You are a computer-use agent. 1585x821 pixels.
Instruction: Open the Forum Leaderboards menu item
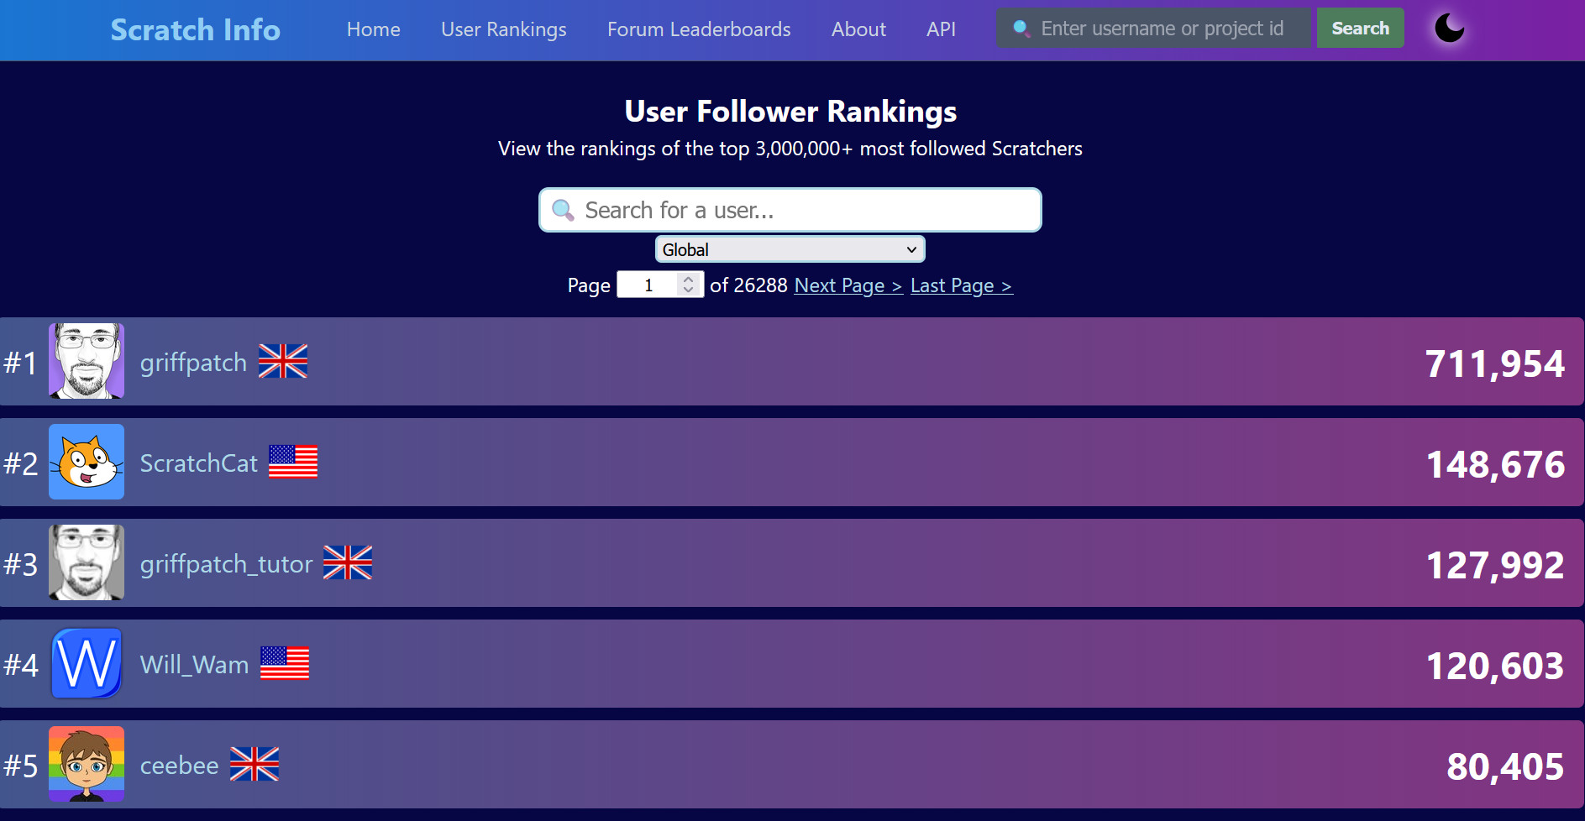click(699, 29)
